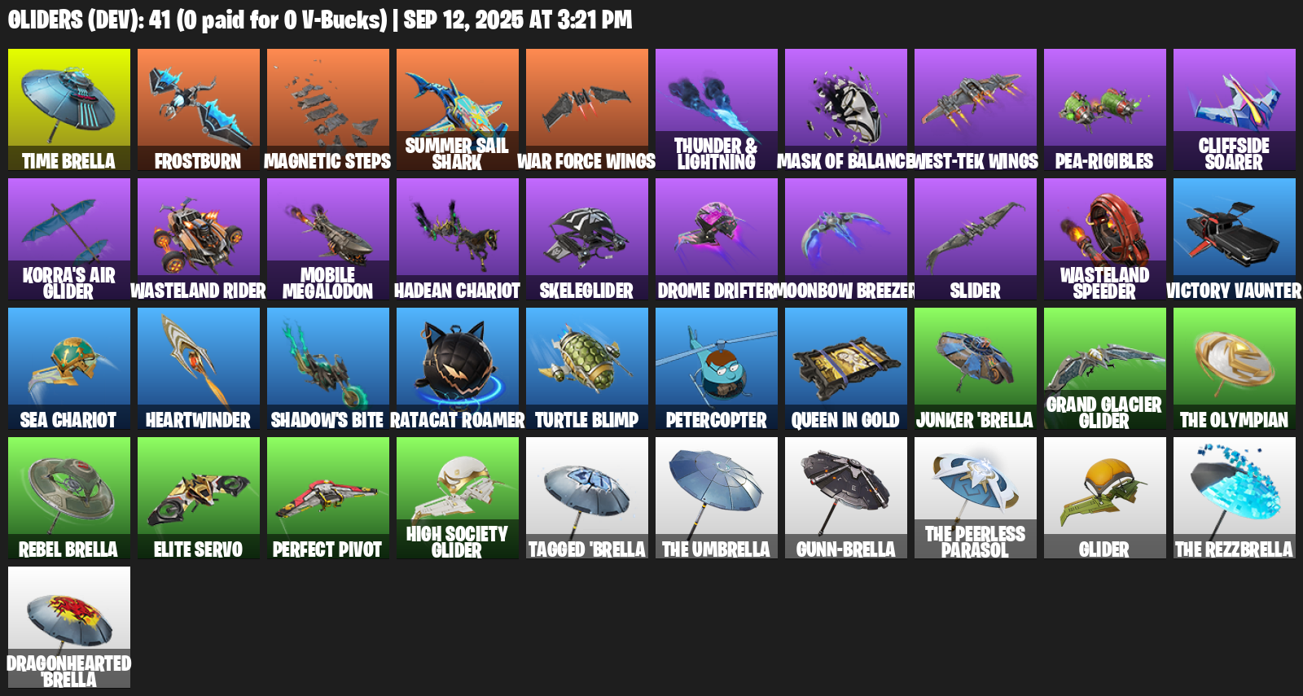This screenshot has height=696, width=1303.
Task: Select the Cliffside Soarer glider
Action: coord(1235,110)
